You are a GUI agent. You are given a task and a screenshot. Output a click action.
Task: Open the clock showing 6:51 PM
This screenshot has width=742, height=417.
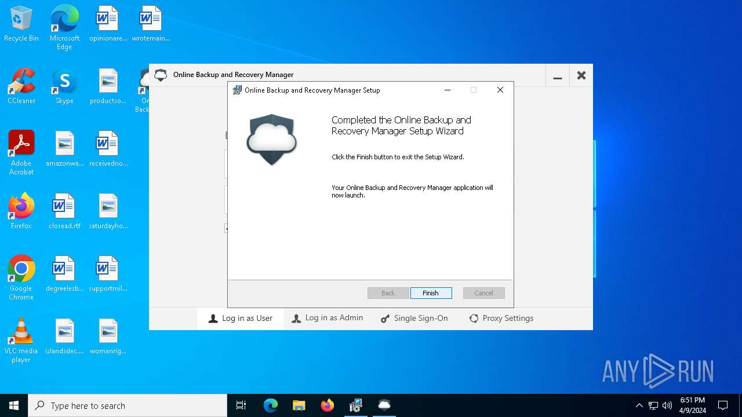693,405
